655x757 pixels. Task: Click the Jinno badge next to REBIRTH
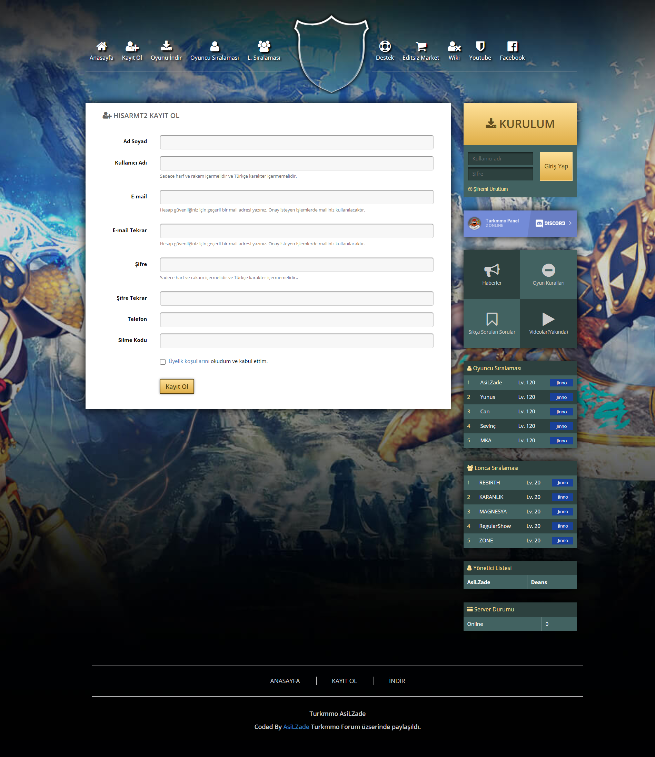pos(563,483)
